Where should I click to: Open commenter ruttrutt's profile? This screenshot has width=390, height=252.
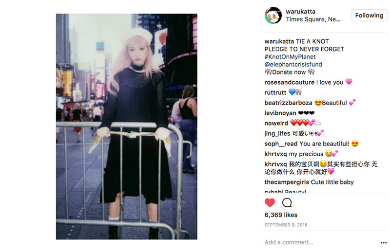[x=275, y=92]
